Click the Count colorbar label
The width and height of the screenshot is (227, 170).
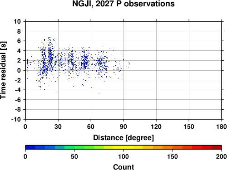[x=123, y=167]
